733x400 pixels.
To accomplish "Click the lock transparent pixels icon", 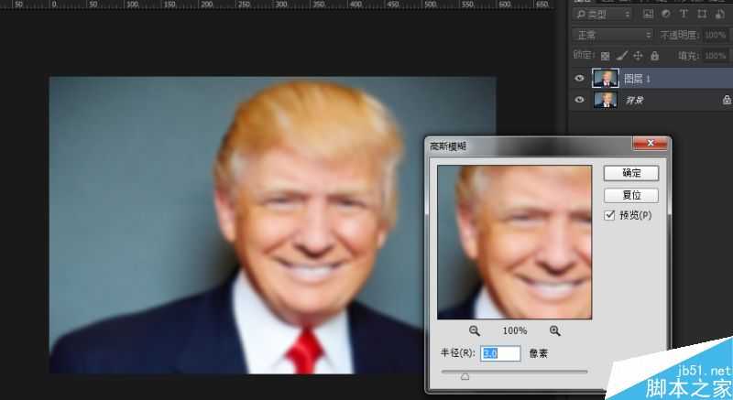I will click(x=606, y=56).
